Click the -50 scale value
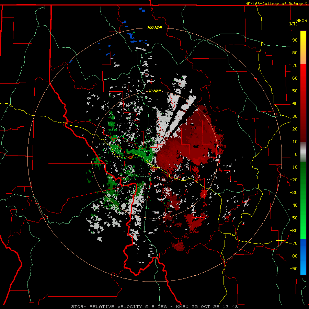 [x=294, y=218]
